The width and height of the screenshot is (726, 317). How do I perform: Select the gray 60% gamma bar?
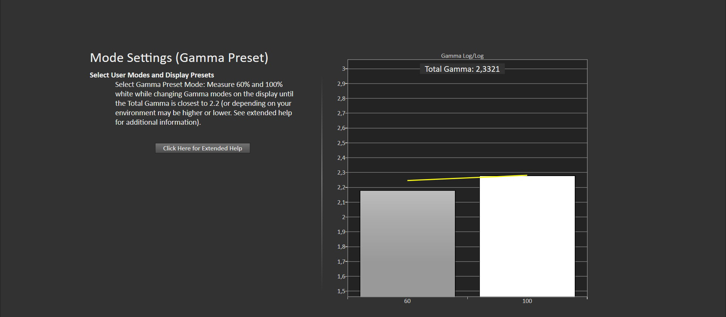click(x=407, y=244)
